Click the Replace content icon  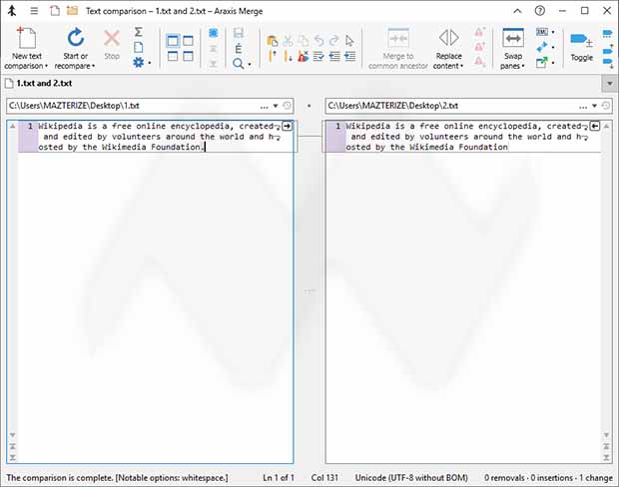pos(448,38)
